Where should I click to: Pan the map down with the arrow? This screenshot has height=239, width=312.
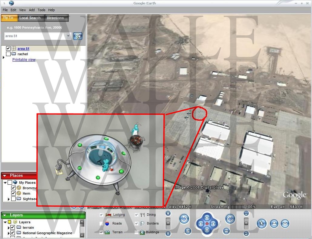(x=207, y=230)
